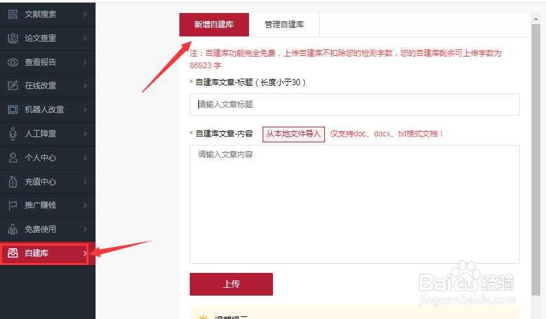Expand the 充值中心 chevron arrow
Image resolution: width=546 pixels, height=319 pixels.
[85, 182]
